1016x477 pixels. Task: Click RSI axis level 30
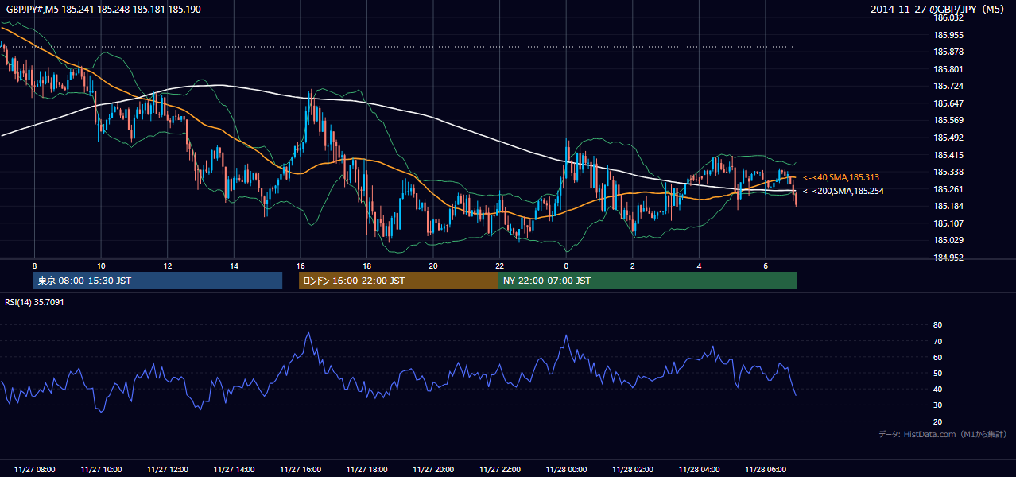coord(937,405)
